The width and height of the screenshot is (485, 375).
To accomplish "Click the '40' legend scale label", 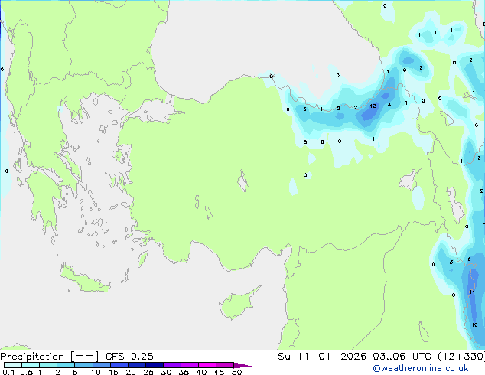I will click(x=201, y=372).
